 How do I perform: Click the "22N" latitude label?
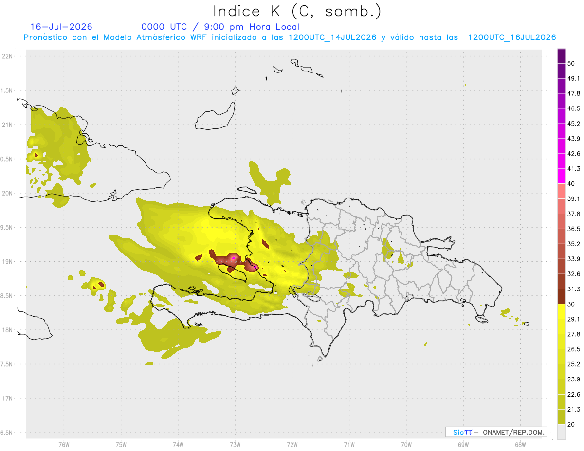coord(8,56)
